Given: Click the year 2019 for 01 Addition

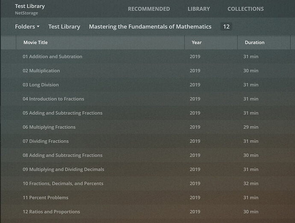Looking at the screenshot, I should [195, 56].
